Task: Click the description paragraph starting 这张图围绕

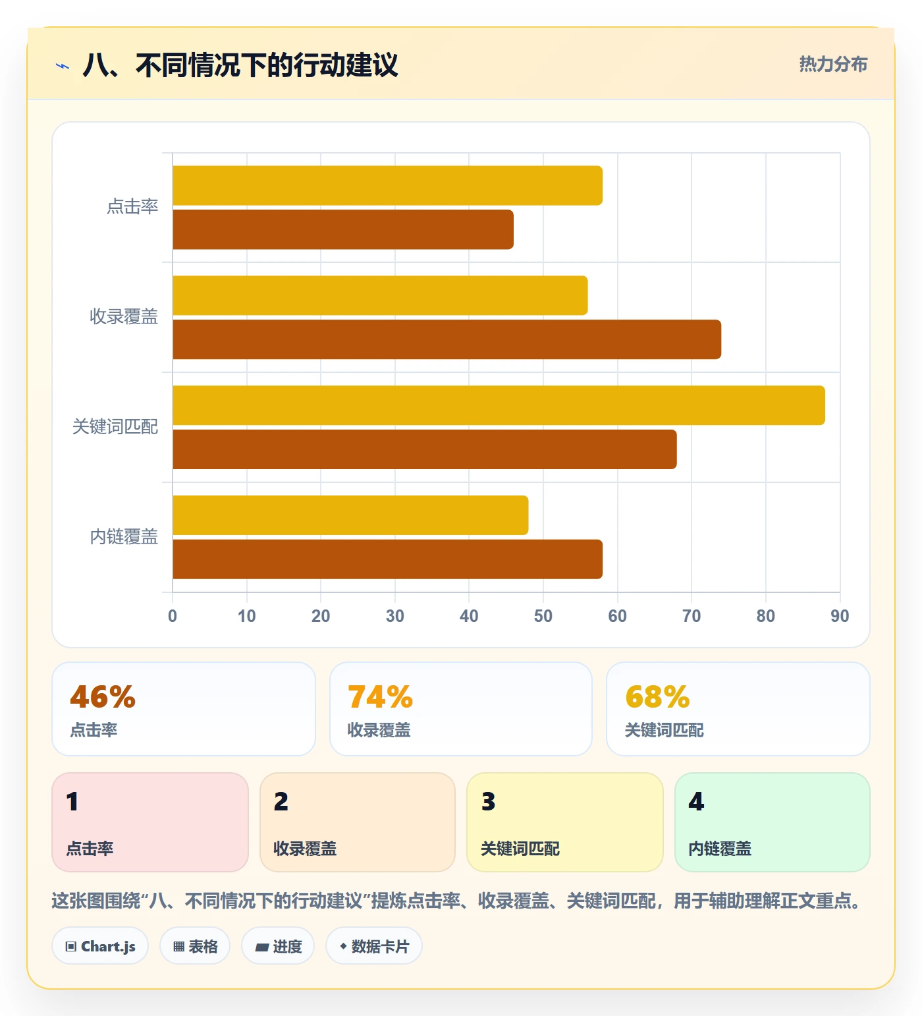Action: (x=456, y=901)
